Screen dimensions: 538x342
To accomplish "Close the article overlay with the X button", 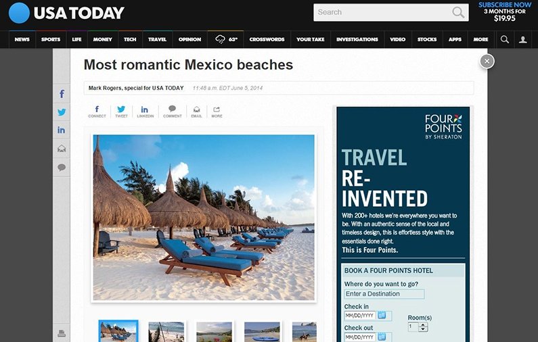I will [486, 62].
